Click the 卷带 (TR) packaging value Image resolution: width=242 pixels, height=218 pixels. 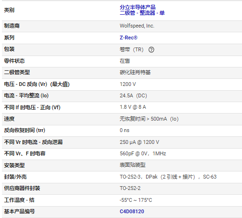131,50
